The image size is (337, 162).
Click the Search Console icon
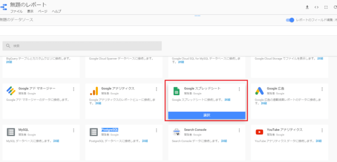[x=177, y=132]
